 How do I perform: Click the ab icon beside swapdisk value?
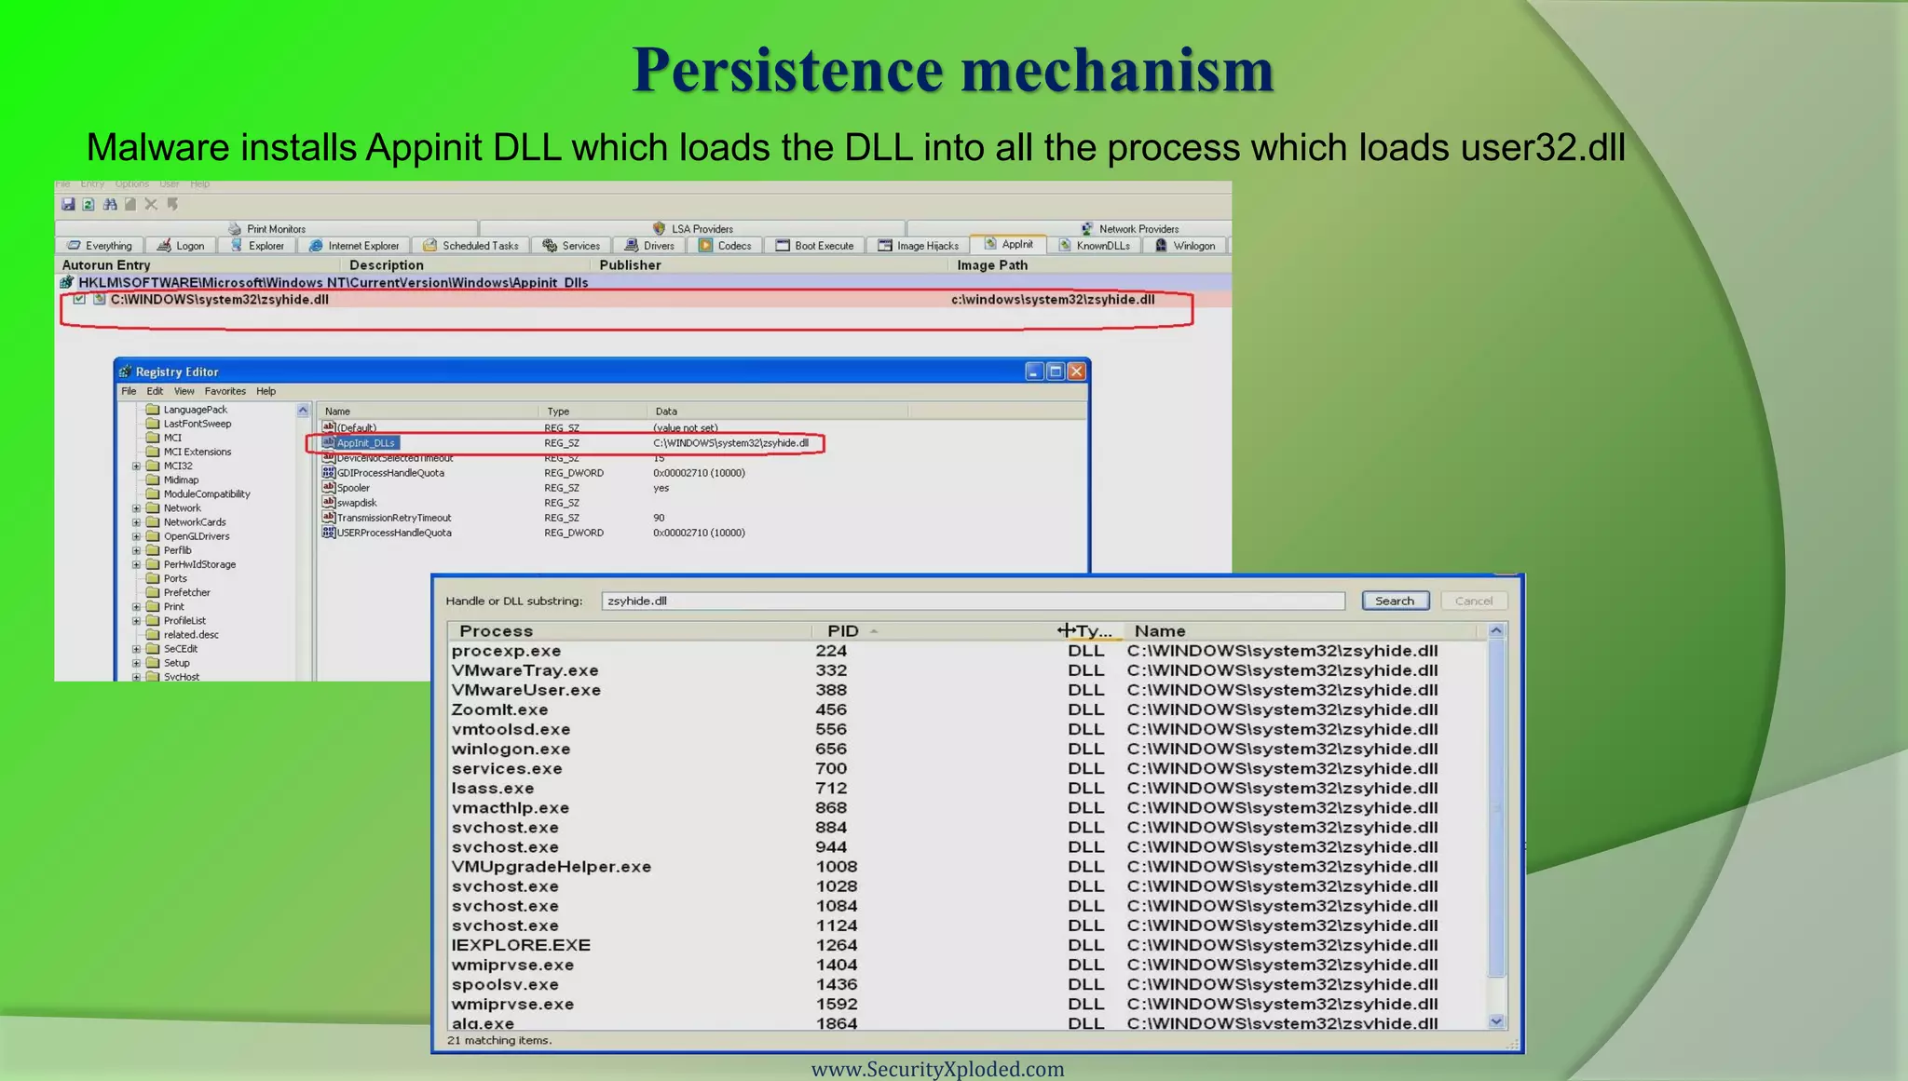[x=328, y=502]
